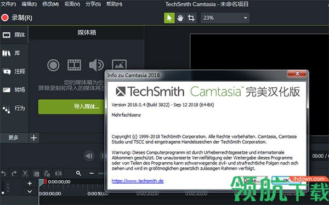Click the scissors cut icon
The image size is (329, 205).
tap(25, 174)
